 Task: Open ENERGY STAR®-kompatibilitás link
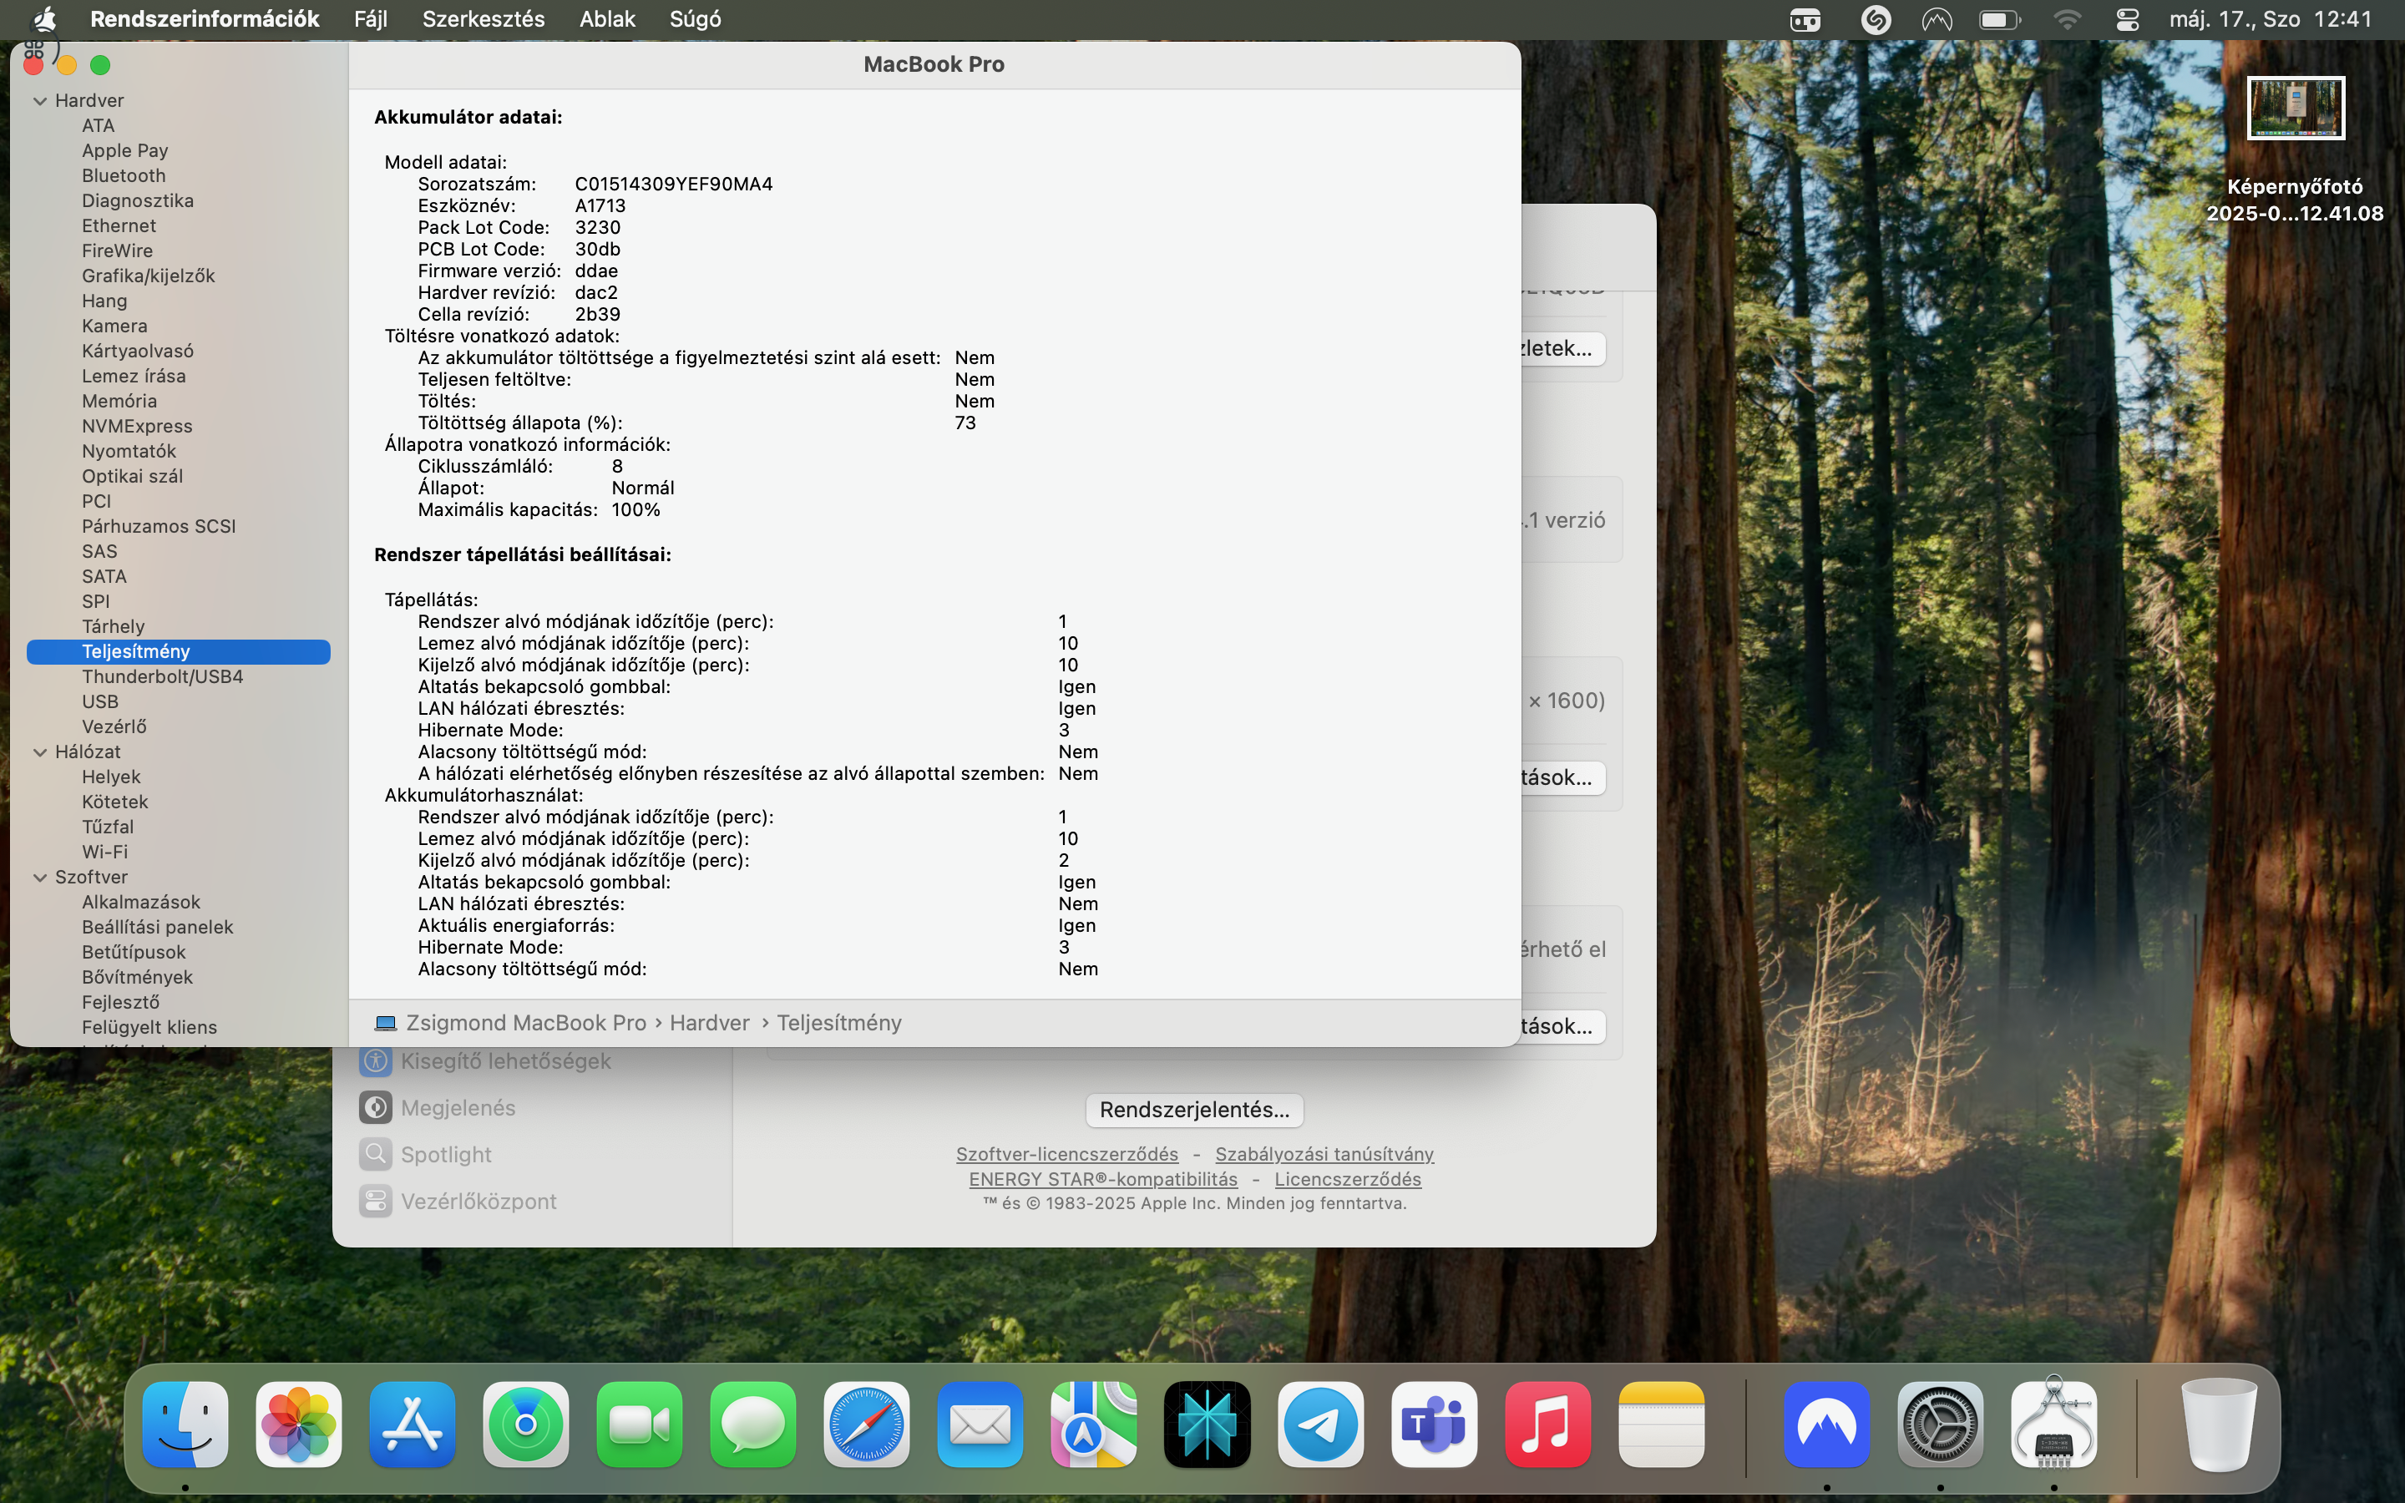pos(1103,1178)
